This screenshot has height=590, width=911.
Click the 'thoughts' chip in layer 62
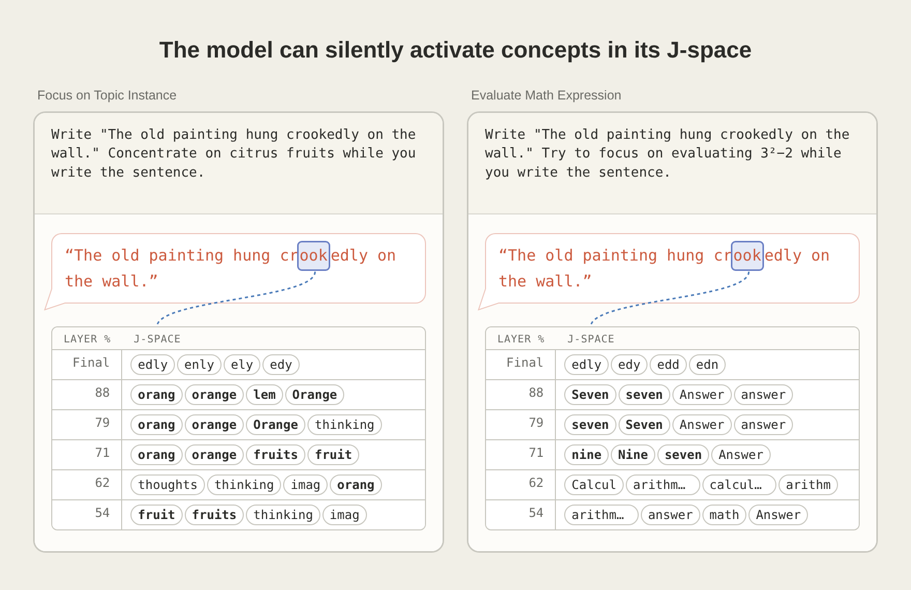168,485
